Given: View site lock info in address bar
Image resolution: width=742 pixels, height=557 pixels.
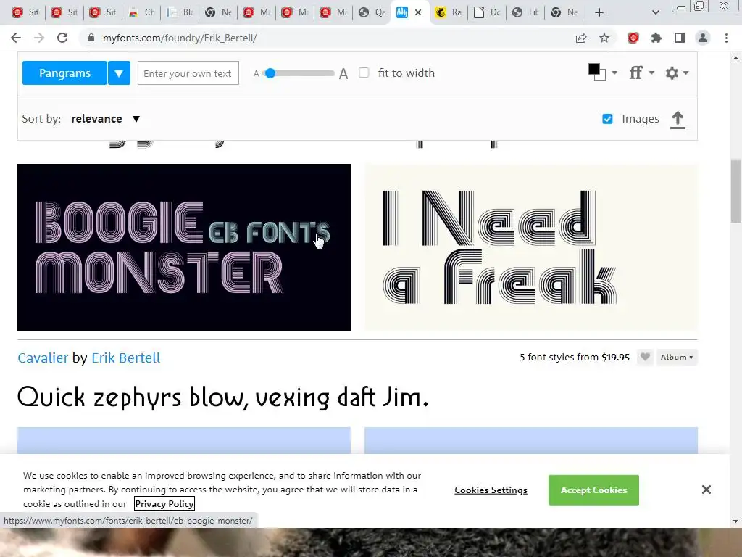Looking at the screenshot, I should pyautogui.click(x=91, y=38).
